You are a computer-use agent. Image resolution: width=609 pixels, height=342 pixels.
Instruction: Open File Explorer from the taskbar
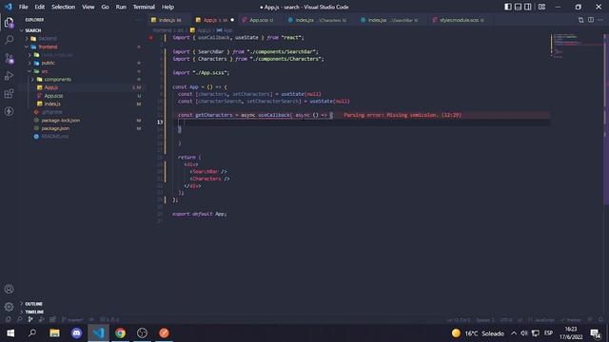(54, 332)
